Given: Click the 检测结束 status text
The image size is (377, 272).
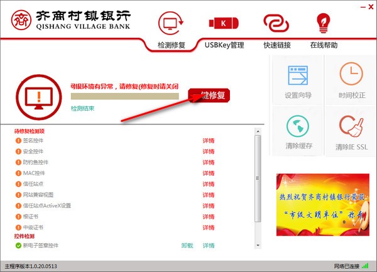Looking at the screenshot, I should tap(82, 109).
